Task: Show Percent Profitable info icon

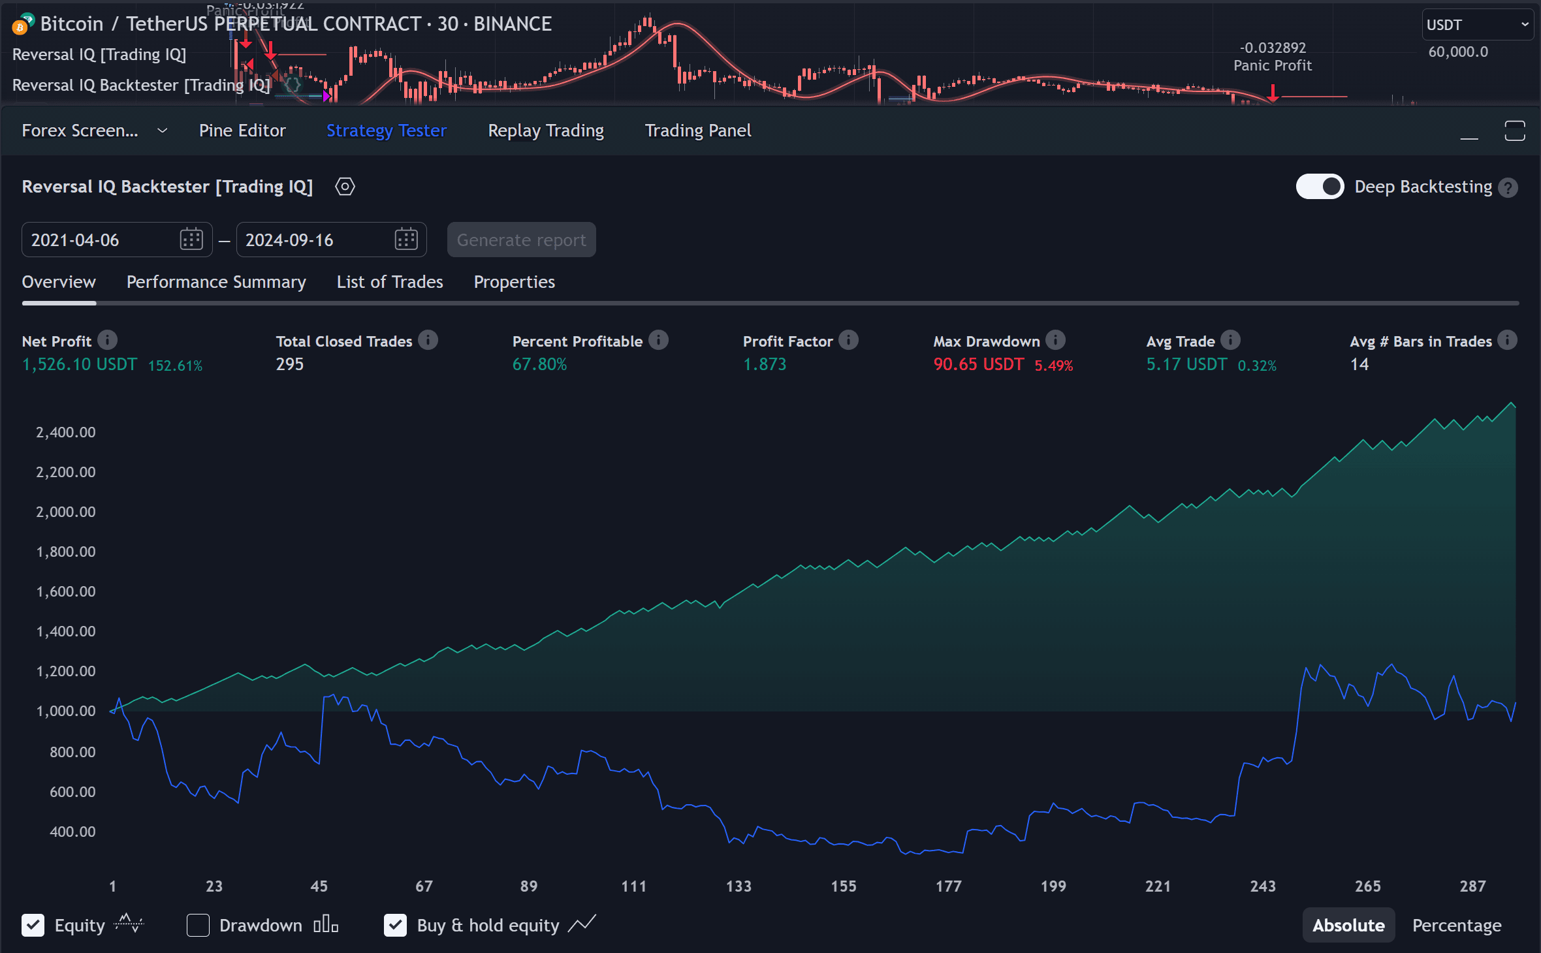Action: 659,340
